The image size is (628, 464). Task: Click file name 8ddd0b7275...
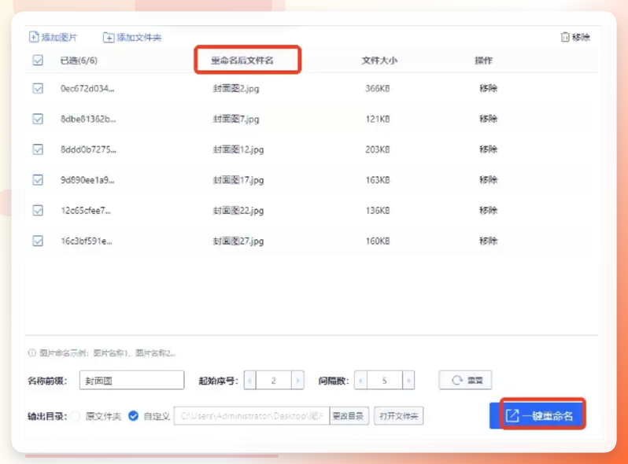point(88,149)
